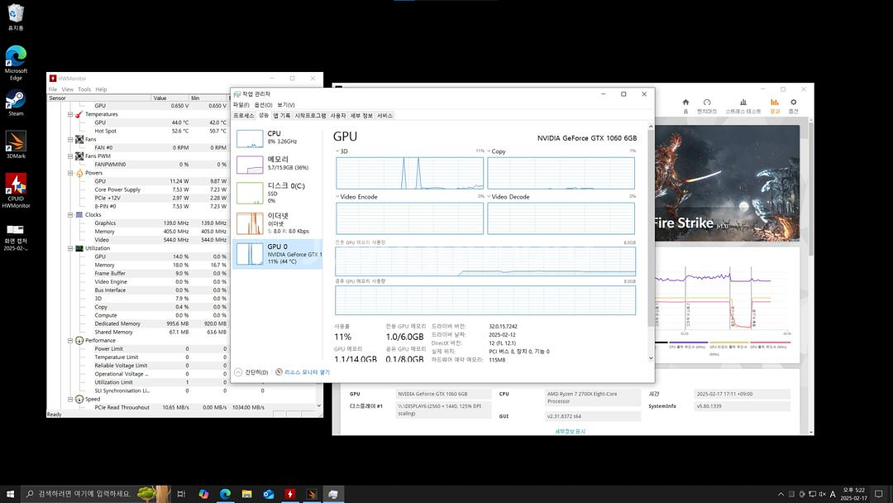This screenshot has width=893, height=503.
Task: Open the Steam desktop shortcut
Action: [16, 103]
